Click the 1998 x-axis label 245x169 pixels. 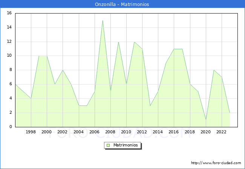(31, 132)
